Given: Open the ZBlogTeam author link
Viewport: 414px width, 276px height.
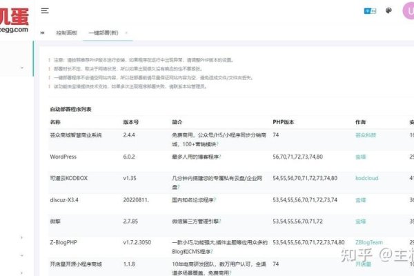Looking at the screenshot, I should click(x=369, y=242).
